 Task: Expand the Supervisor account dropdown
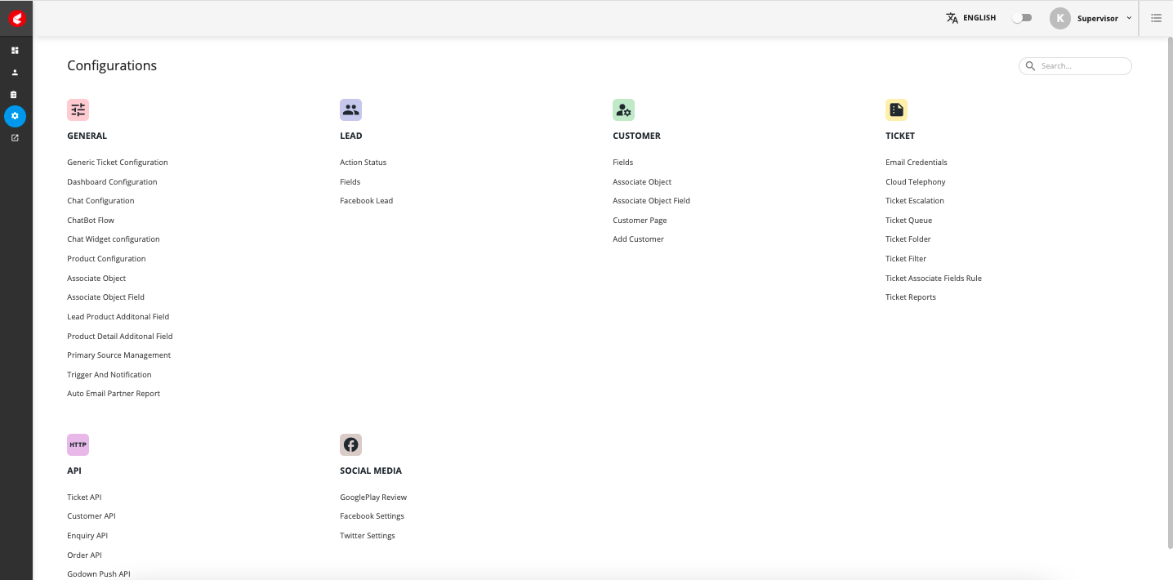point(1129,18)
